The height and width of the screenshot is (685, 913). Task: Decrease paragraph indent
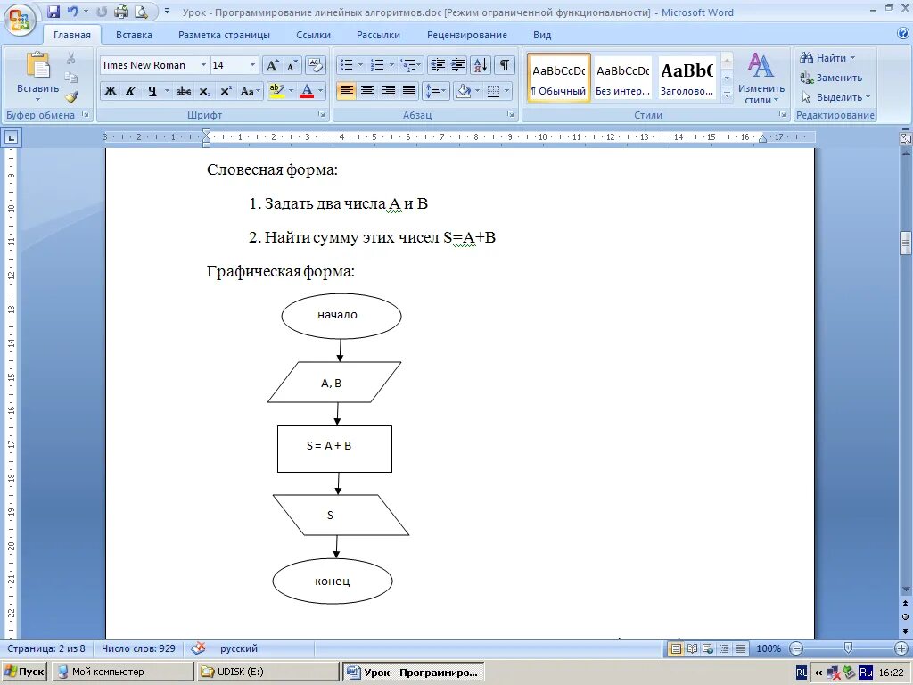(x=438, y=65)
